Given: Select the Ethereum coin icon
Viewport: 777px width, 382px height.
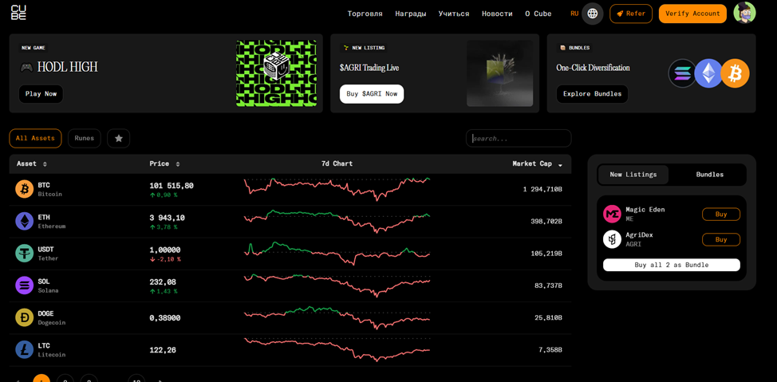Looking at the screenshot, I should tap(24, 221).
